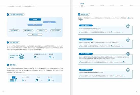This screenshot has width=140, height=95.
Task: Open the last header navigation tab on right
Action: coord(131,5)
